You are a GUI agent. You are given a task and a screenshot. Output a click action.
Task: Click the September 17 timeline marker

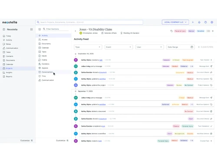[x=76, y=91]
